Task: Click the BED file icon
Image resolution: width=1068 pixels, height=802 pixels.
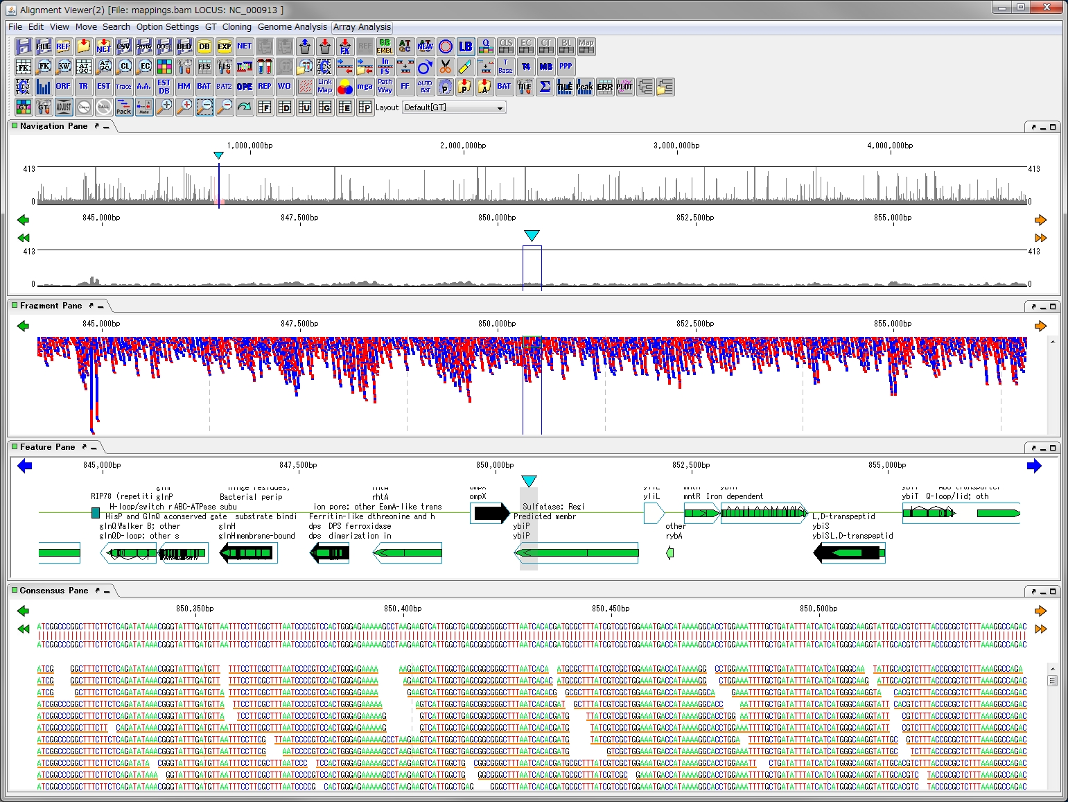Action: coord(184,46)
